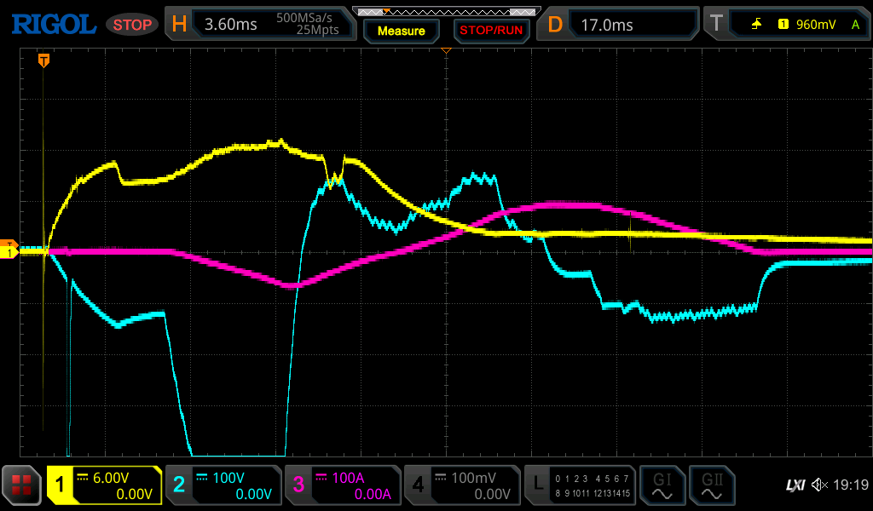873x511 pixels.
Task: Enable channel 4 with 100mV scale
Action: pos(462,485)
